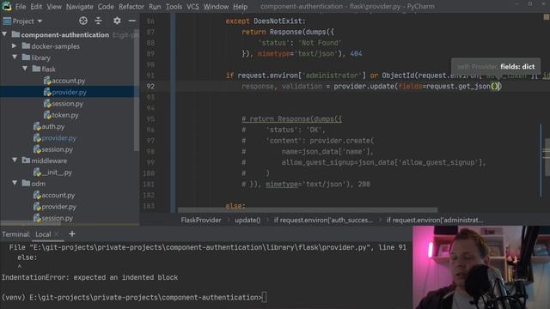The width and height of the screenshot is (550, 309).
Task: Click the auth.py Python file icon
Action: 37,126
